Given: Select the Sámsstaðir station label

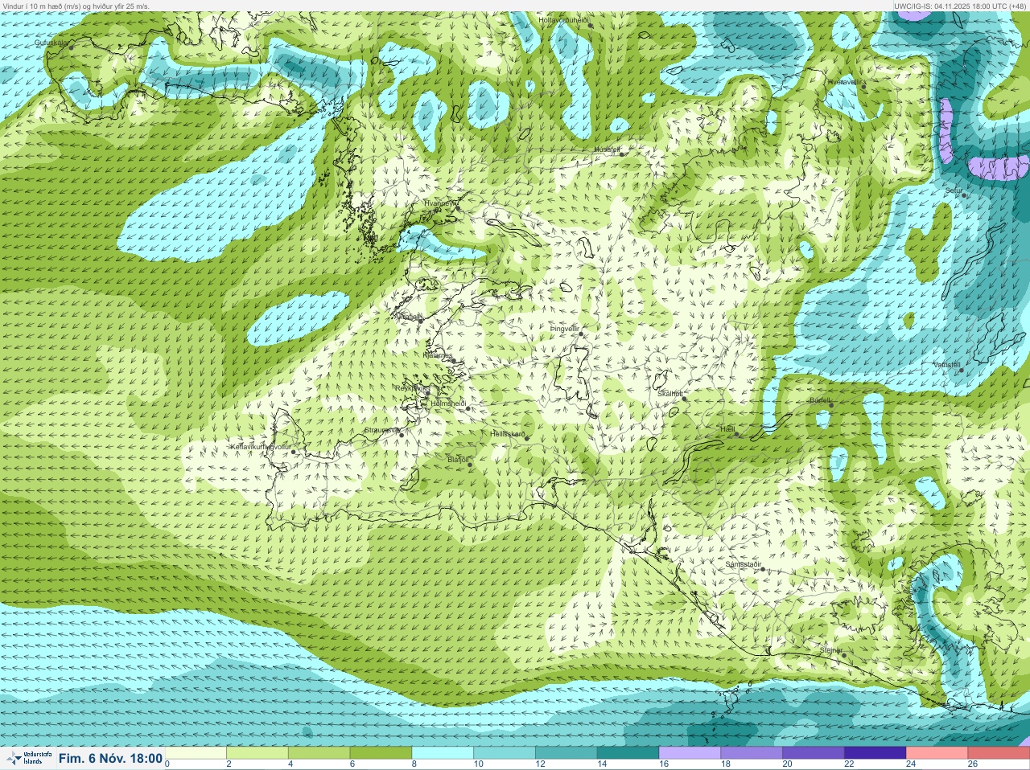Looking at the screenshot, I should pos(743,564).
